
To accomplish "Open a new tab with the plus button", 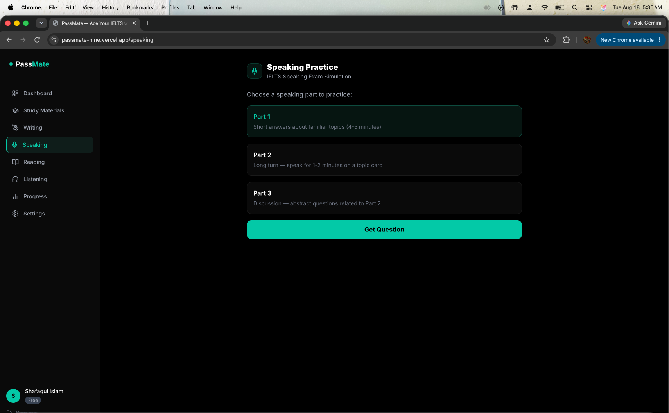I will [x=148, y=23].
